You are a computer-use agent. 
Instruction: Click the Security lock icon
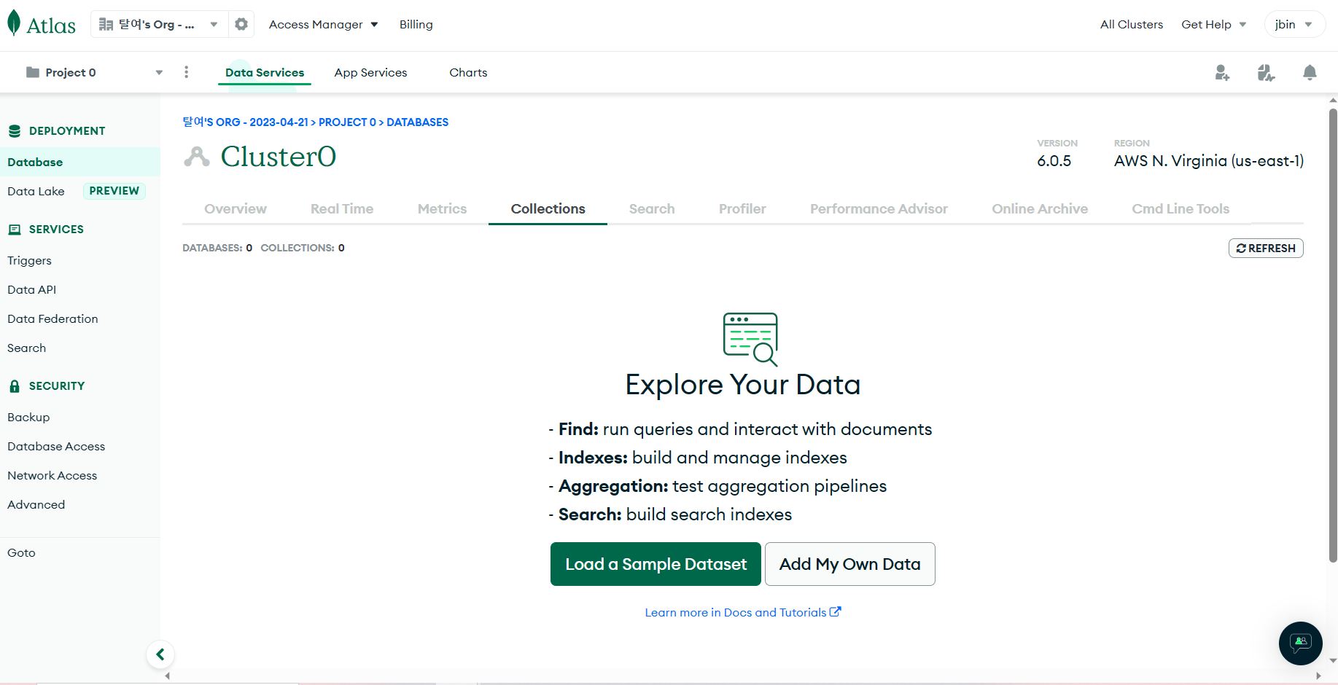pos(15,386)
